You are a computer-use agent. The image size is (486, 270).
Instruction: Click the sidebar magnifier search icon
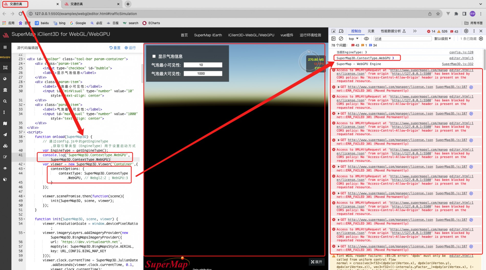5,101
